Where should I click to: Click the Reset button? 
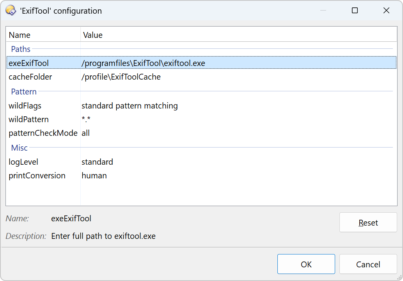coord(368,222)
